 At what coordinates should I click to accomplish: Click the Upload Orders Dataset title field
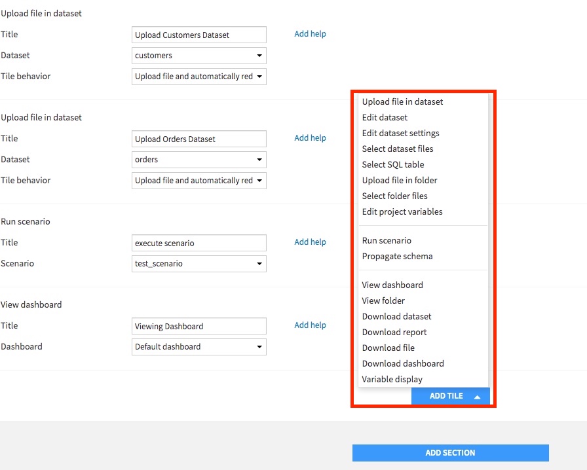tap(199, 139)
